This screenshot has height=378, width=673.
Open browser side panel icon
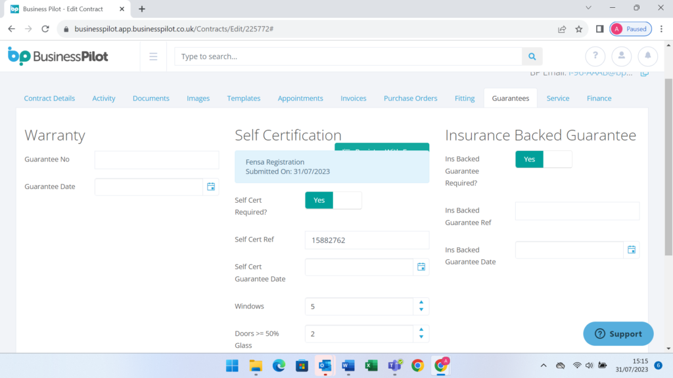point(599,29)
